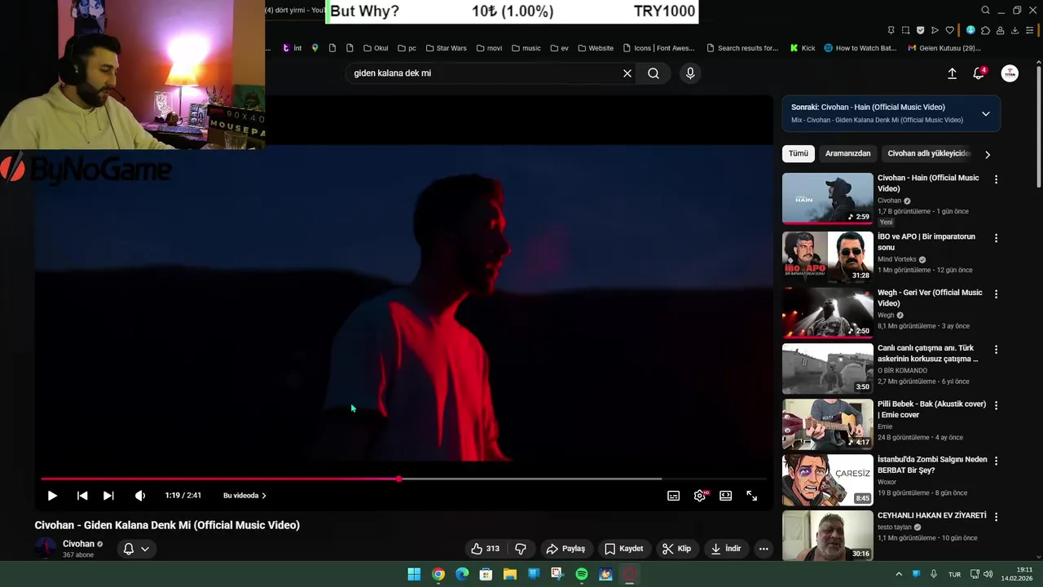Click the progress bar scrubber handle

coord(398,479)
